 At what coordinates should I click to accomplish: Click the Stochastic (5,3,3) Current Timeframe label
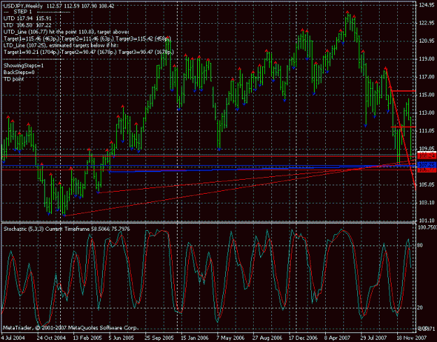[x=66, y=229]
